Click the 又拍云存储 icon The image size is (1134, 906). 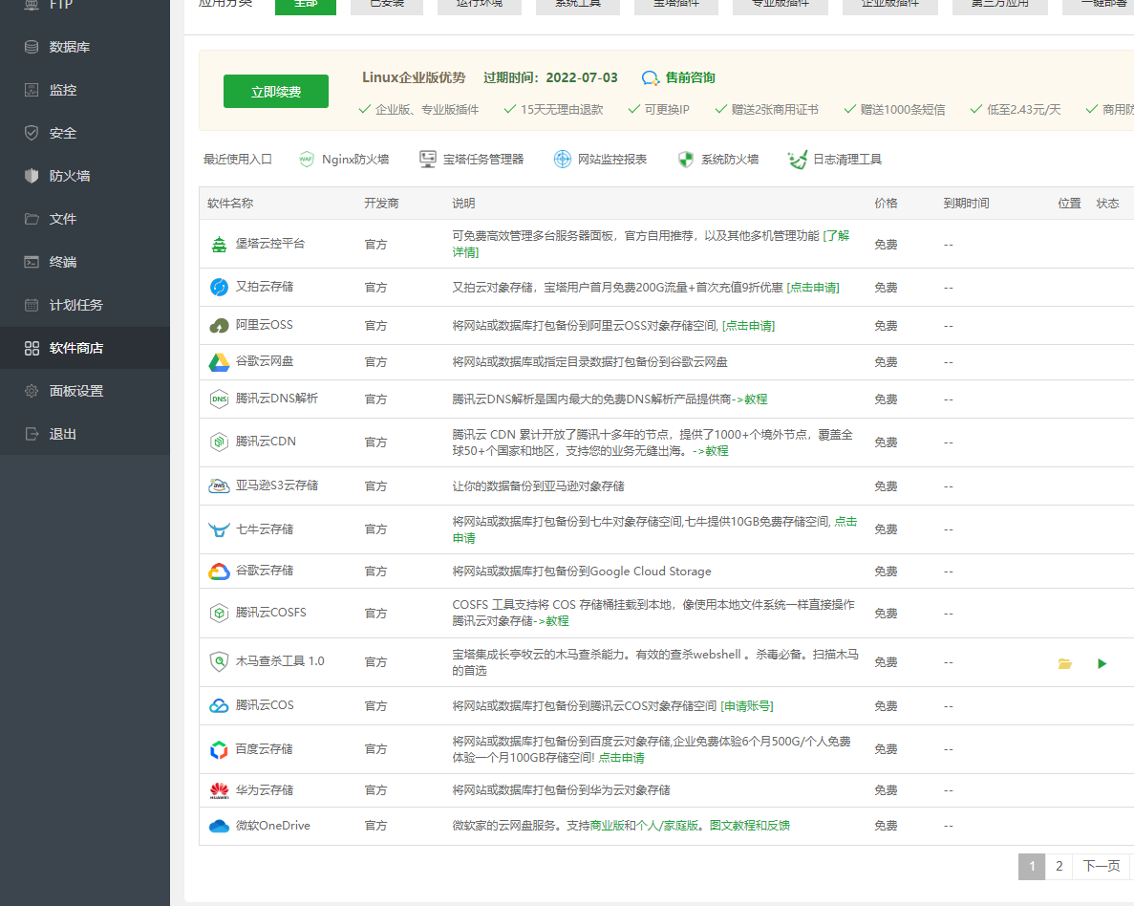(x=219, y=288)
